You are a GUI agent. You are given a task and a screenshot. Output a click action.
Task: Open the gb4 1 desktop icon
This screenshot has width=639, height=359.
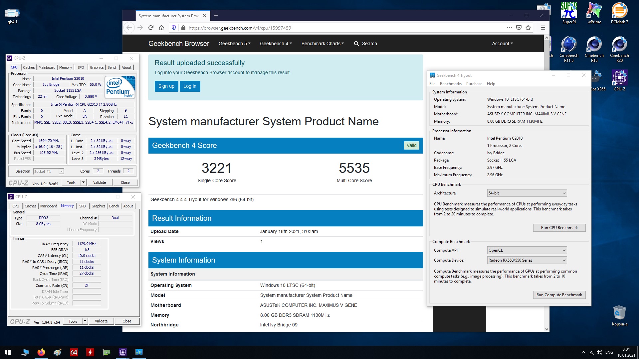(x=12, y=16)
